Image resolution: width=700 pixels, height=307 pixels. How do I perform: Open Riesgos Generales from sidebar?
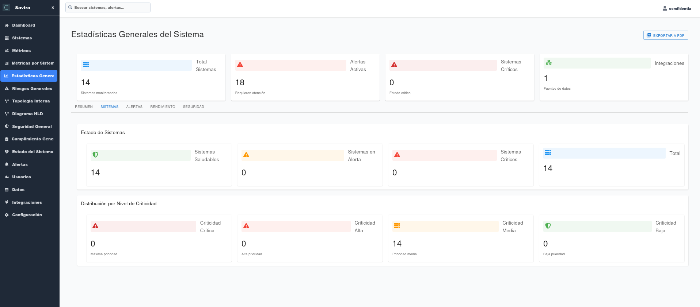tap(32, 89)
